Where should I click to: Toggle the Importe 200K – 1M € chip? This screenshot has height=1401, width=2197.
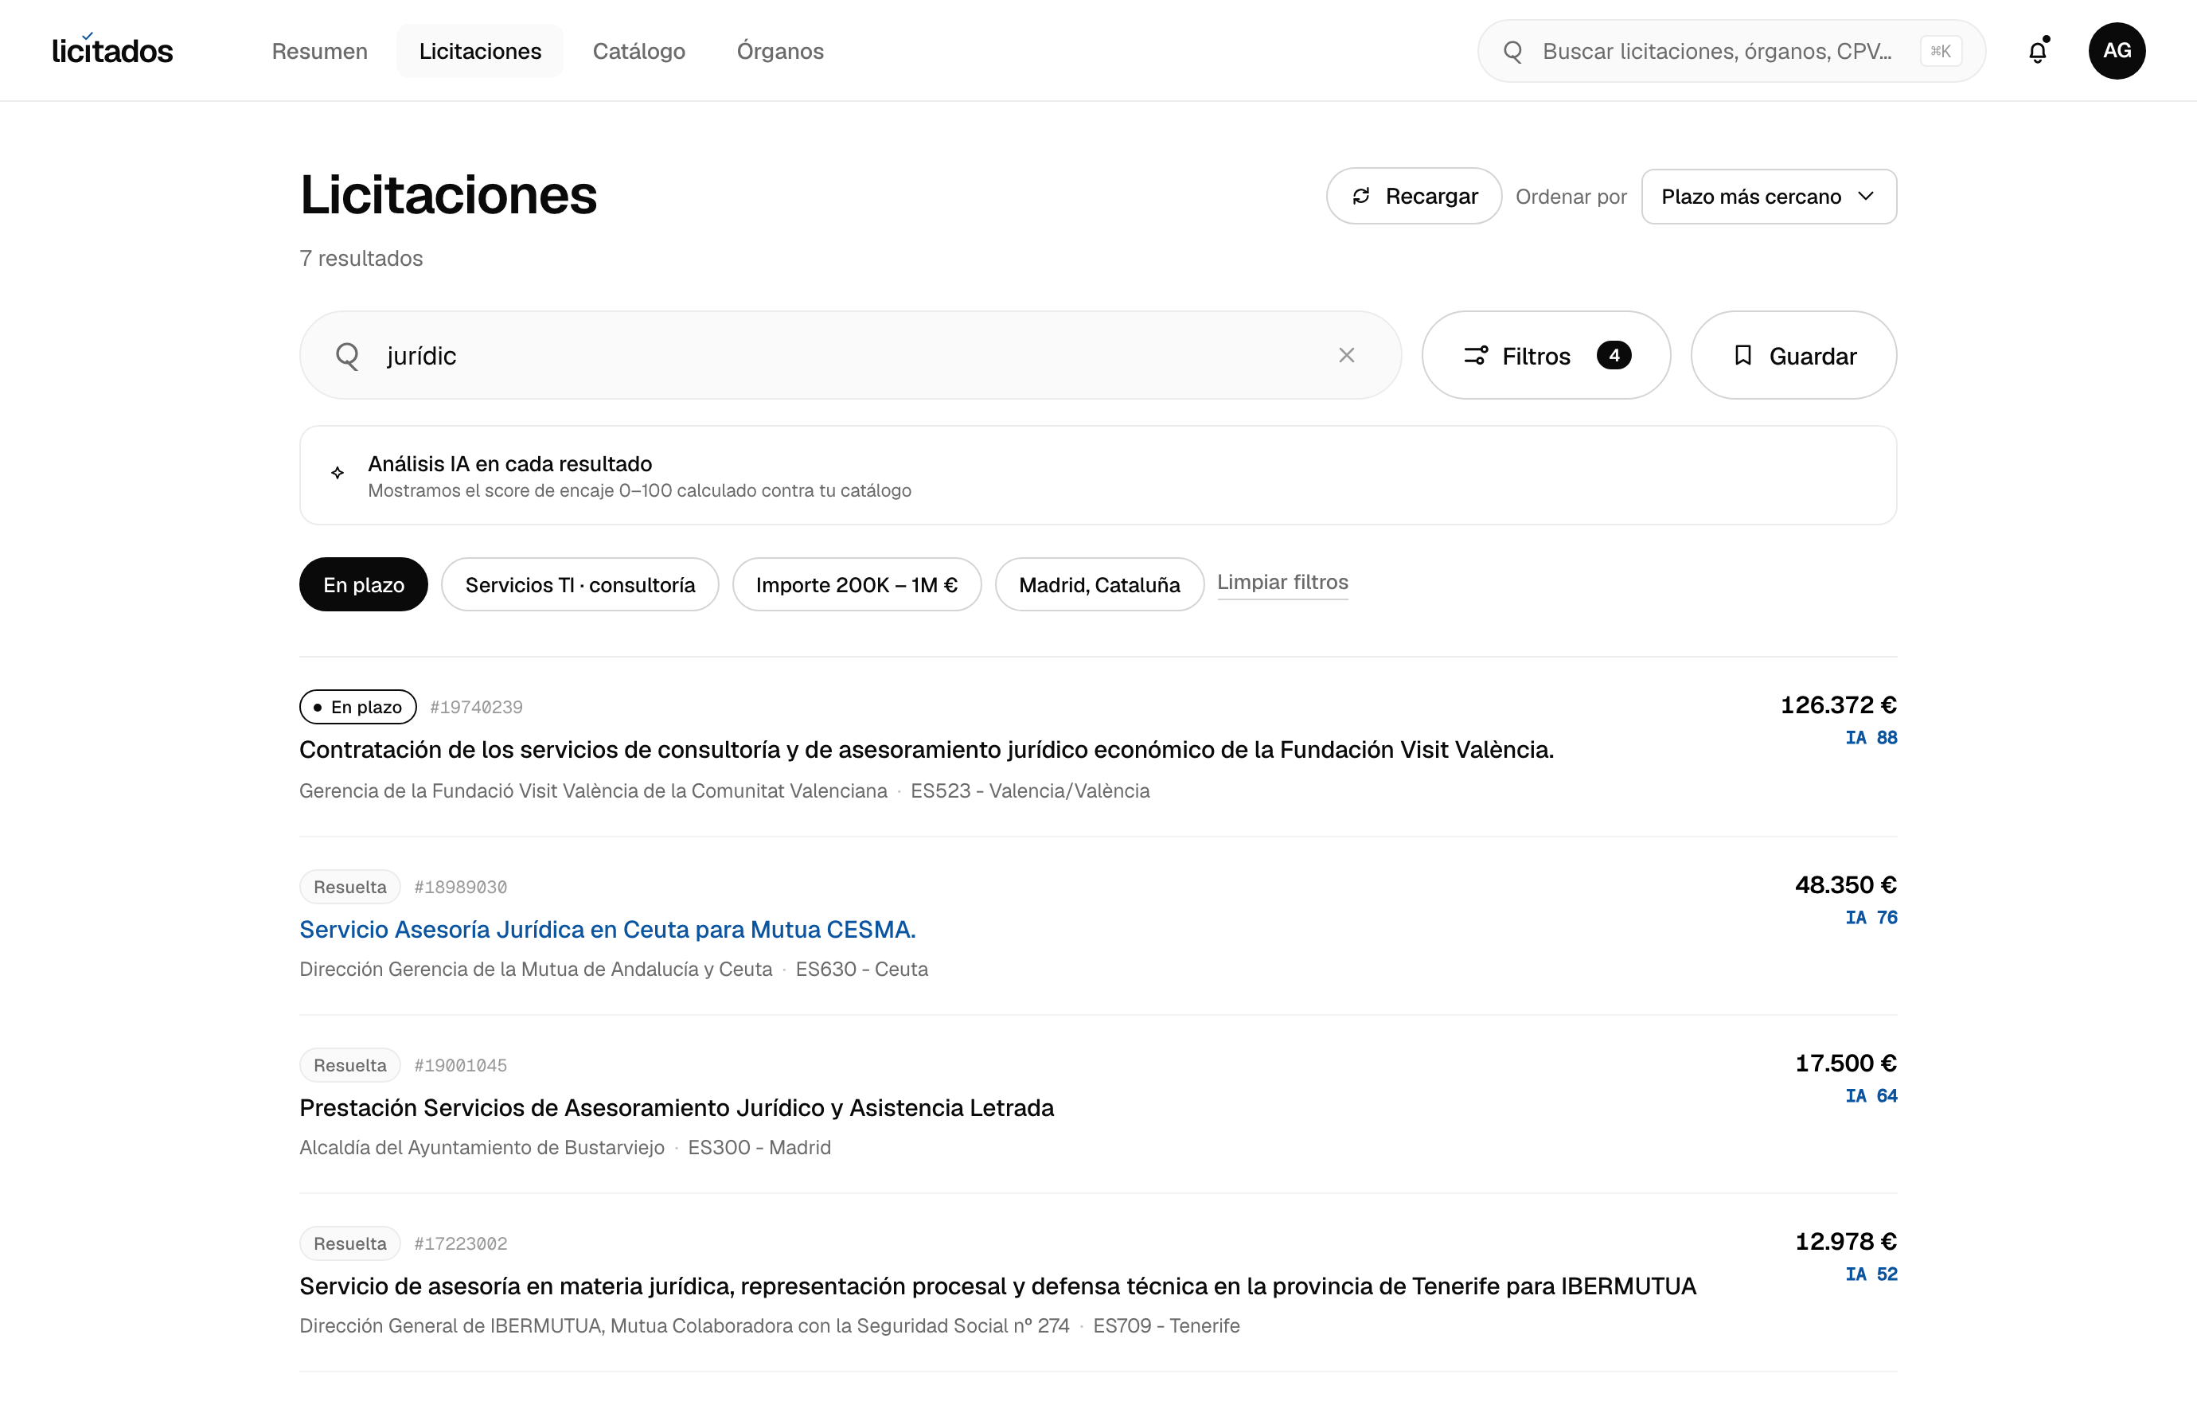tap(857, 584)
